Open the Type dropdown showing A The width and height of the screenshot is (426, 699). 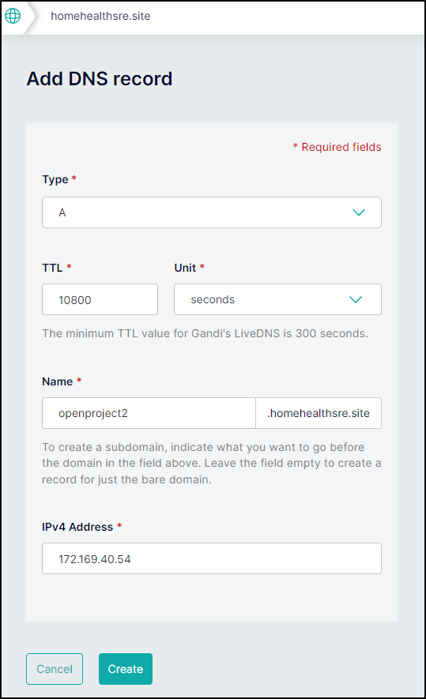(212, 212)
